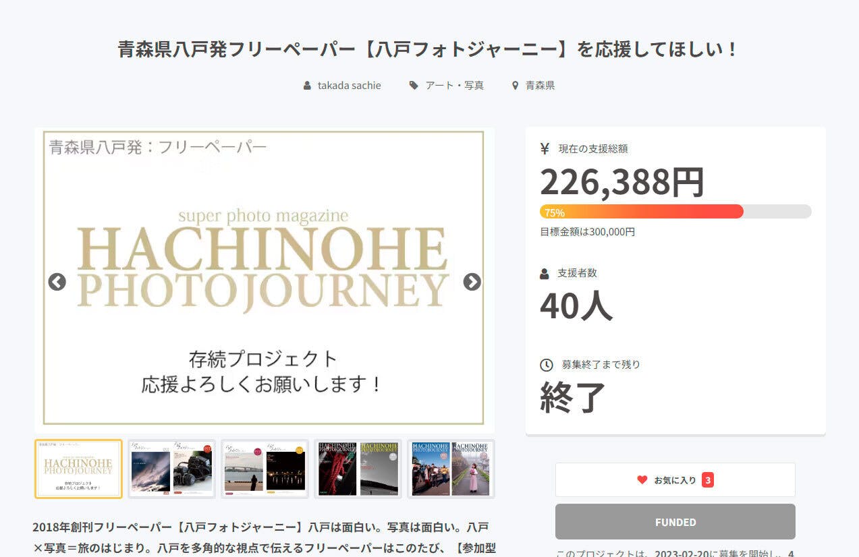Toggle the お気に入り favorite button
859x557 pixels.
point(675,480)
